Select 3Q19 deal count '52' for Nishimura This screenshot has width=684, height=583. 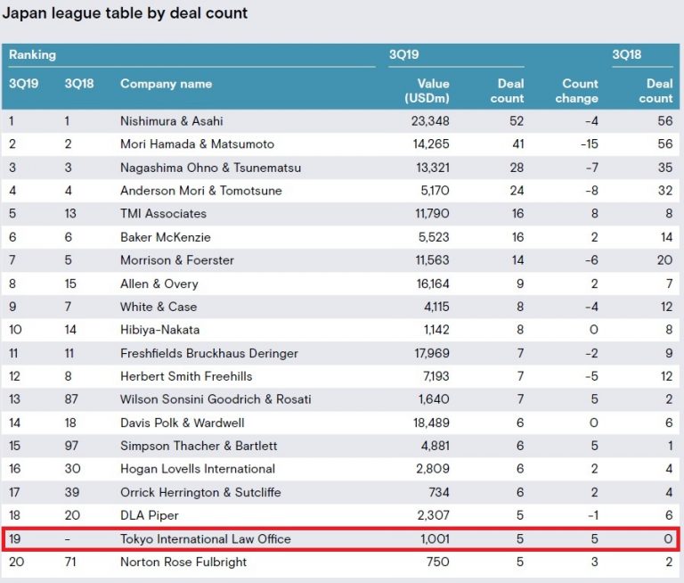coord(517,121)
